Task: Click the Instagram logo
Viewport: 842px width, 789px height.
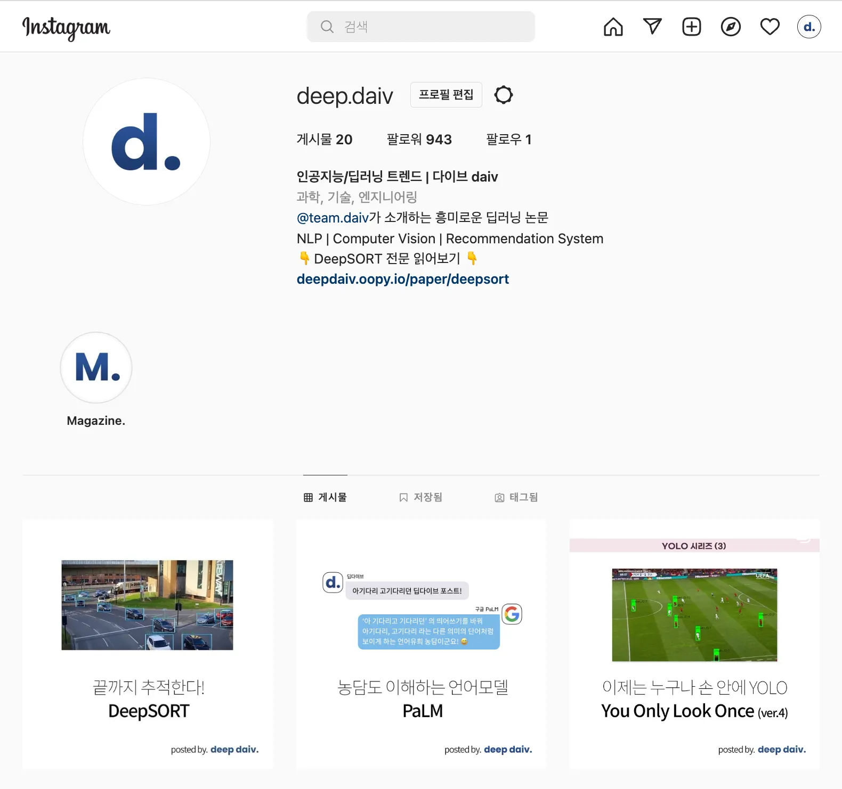Action: (x=66, y=28)
